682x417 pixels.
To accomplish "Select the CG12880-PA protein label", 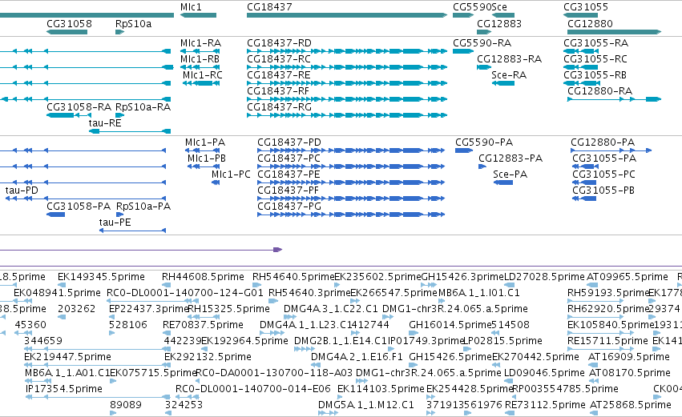I will pos(603,142).
